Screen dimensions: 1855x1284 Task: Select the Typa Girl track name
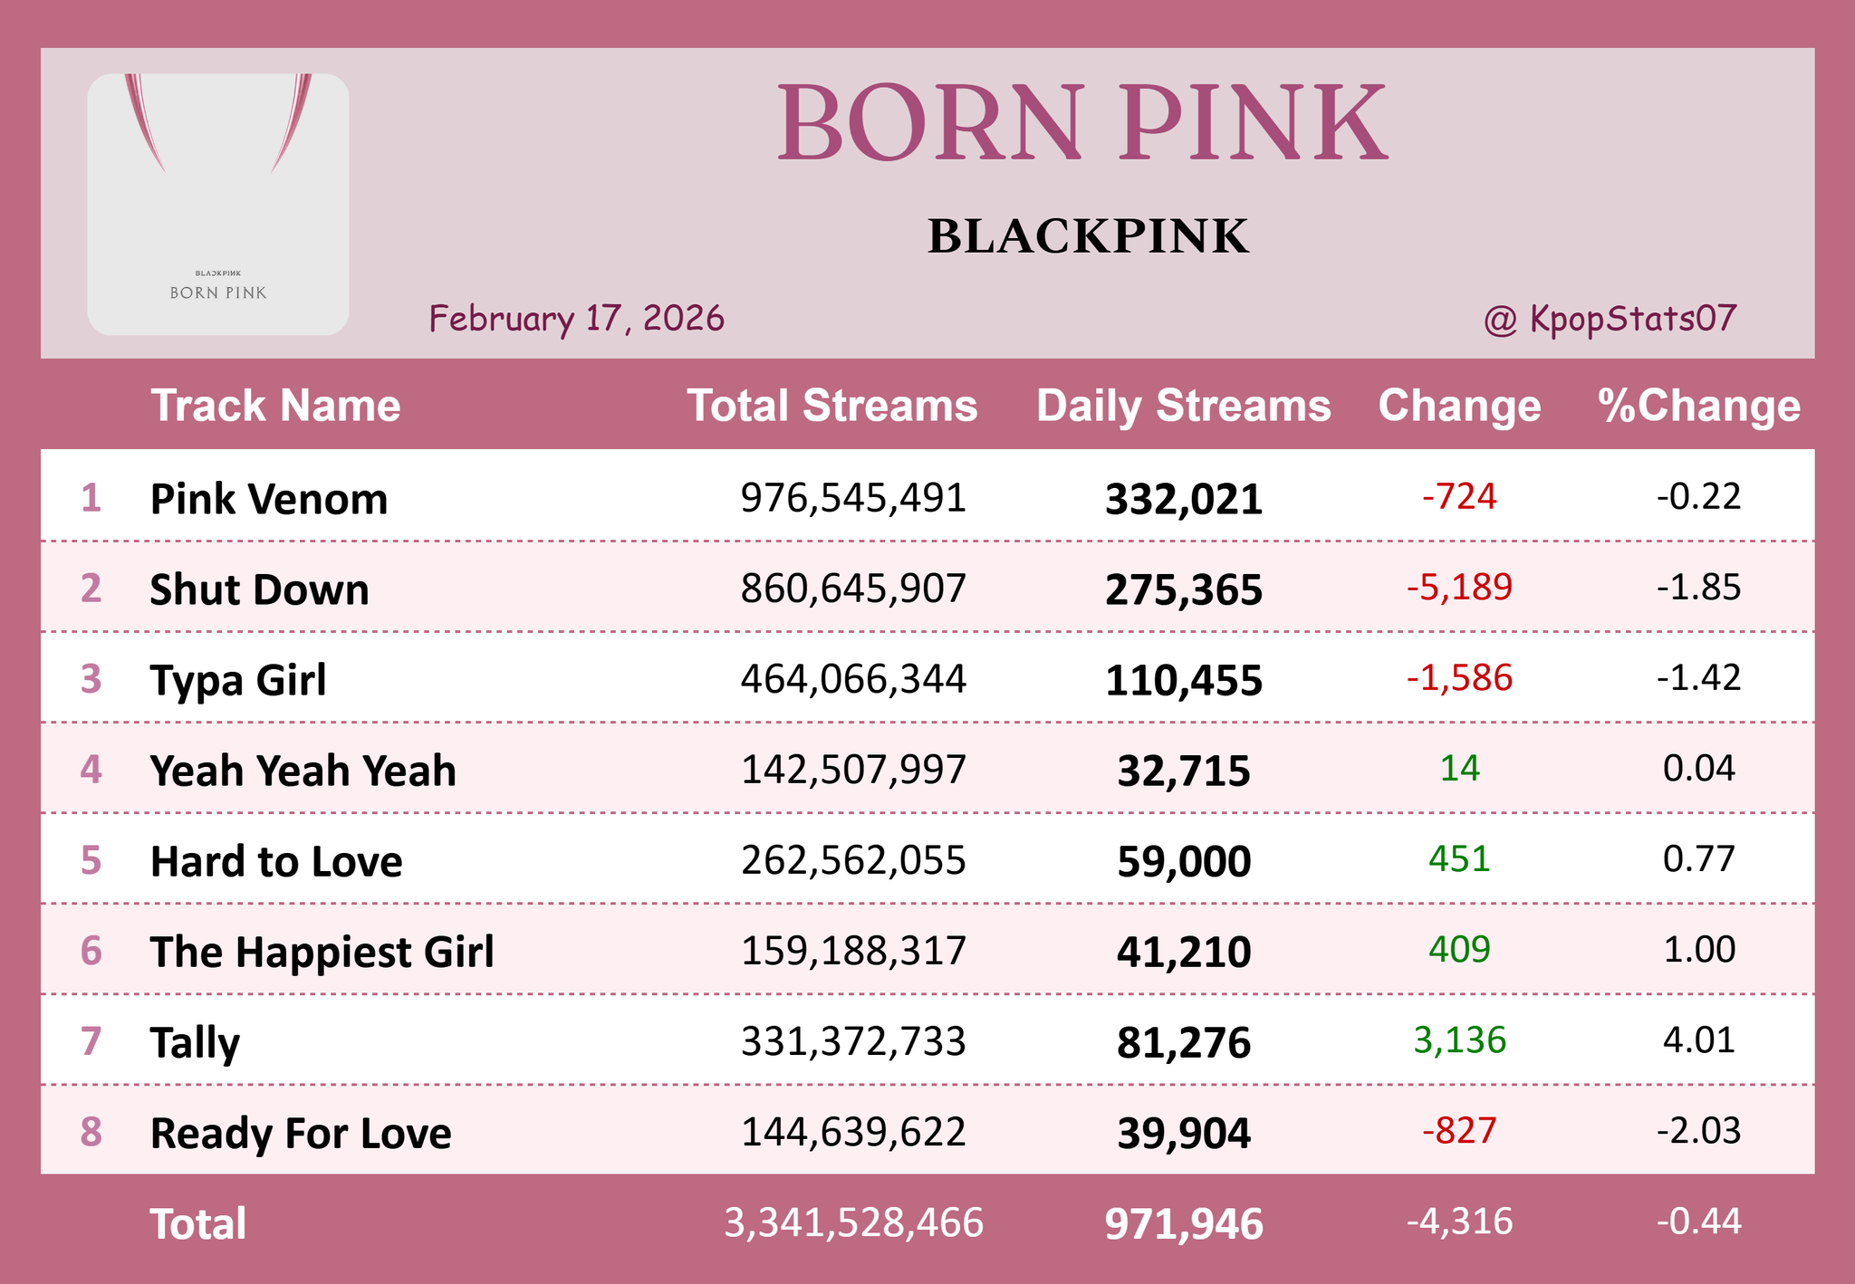pos(237,680)
